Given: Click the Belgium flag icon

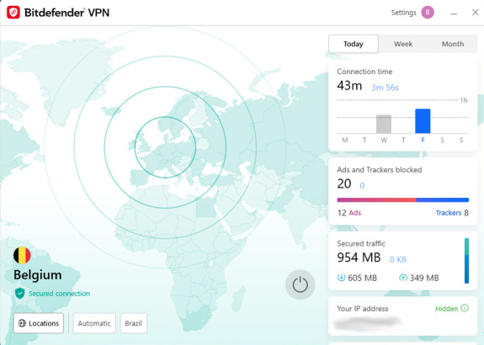Looking at the screenshot, I should (x=22, y=255).
